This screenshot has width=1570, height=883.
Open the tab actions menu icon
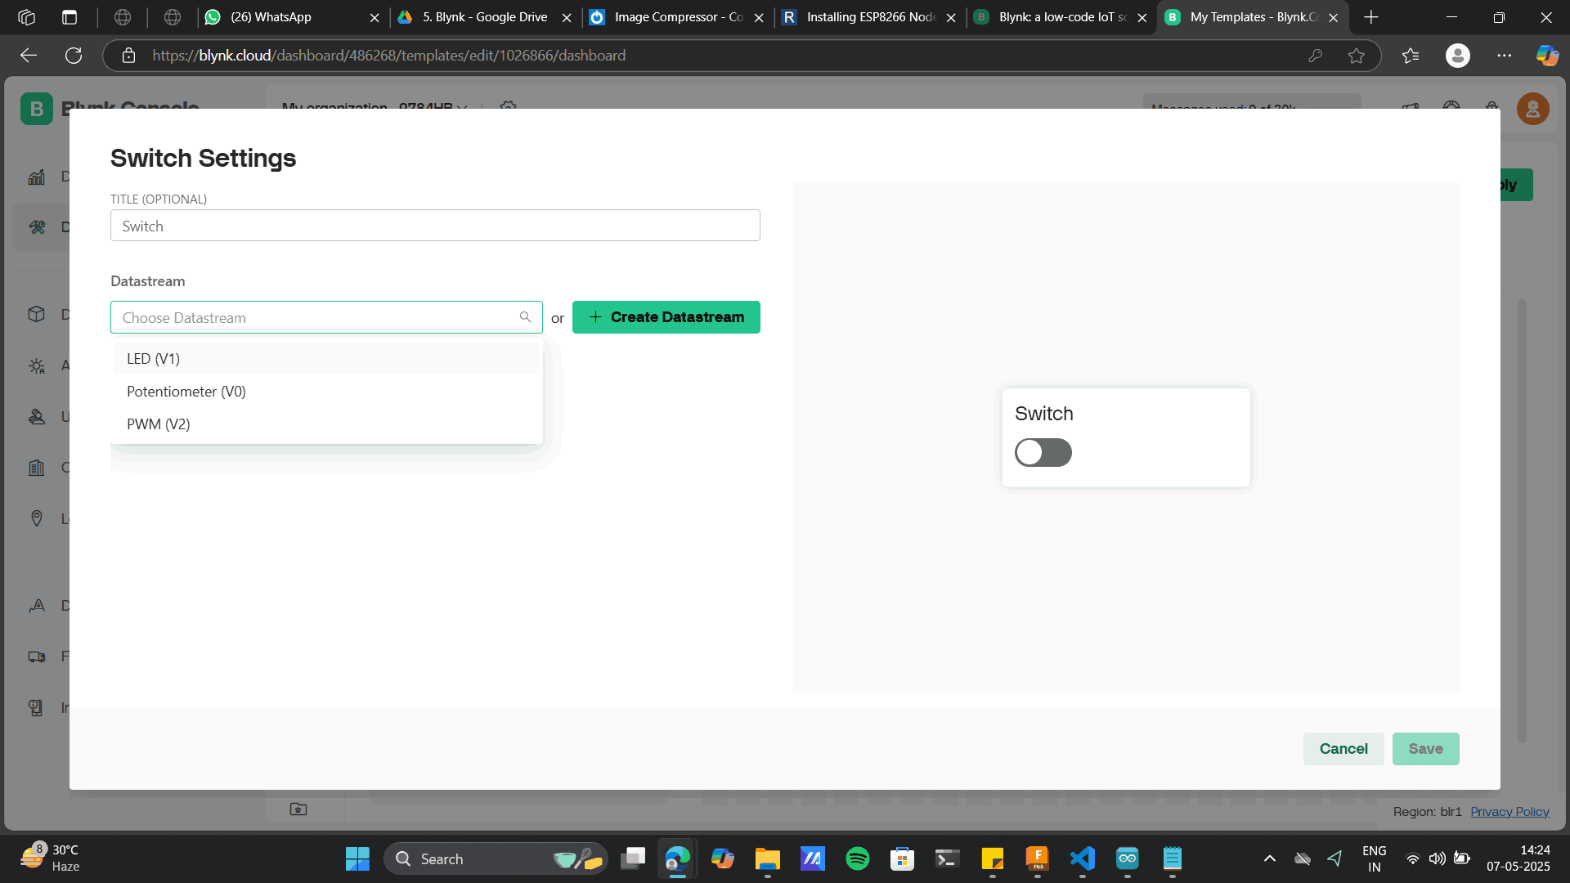click(70, 17)
